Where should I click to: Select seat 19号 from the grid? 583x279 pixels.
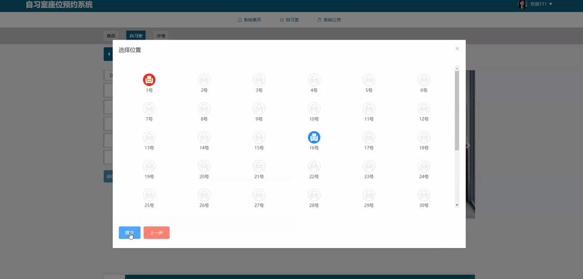pyautogui.click(x=149, y=166)
